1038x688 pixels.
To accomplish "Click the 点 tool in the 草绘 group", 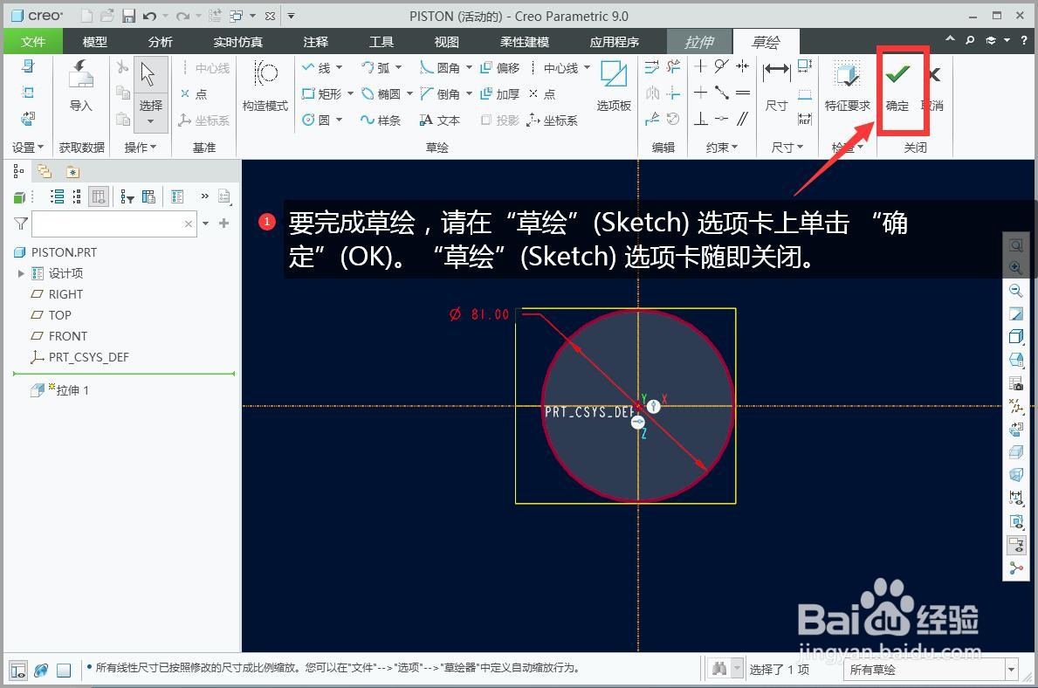I will coord(542,94).
